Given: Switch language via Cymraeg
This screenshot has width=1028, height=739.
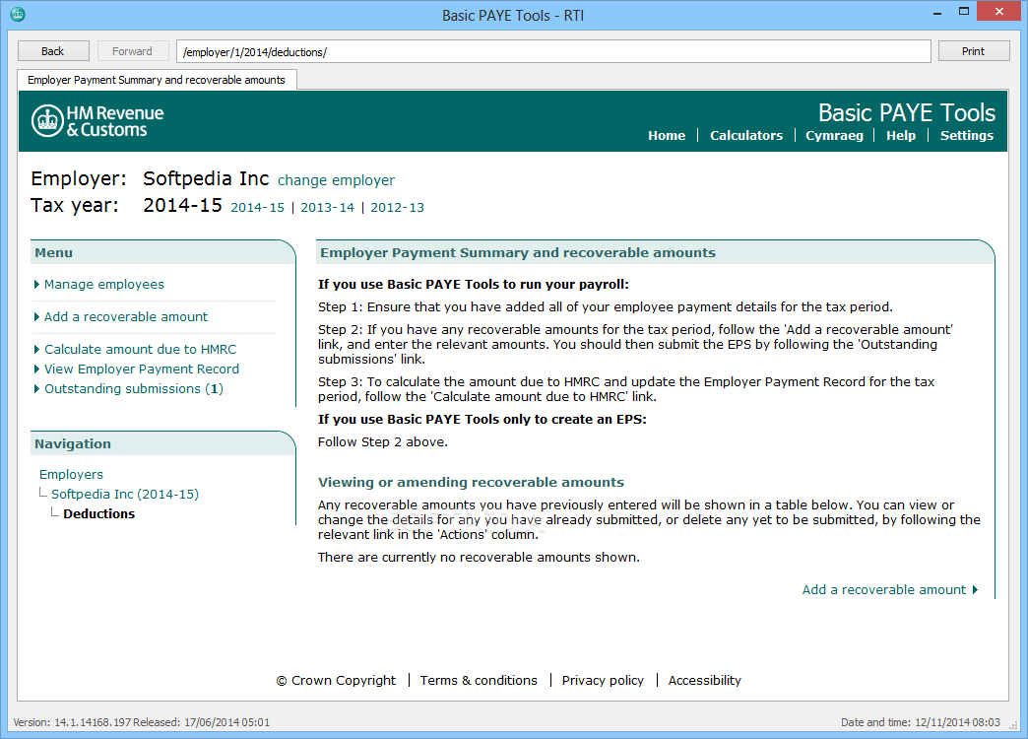Looking at the screenshot, I should tap(834, 135).
